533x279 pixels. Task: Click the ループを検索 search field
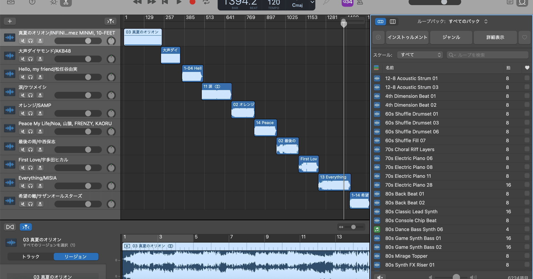pos(487,55)
